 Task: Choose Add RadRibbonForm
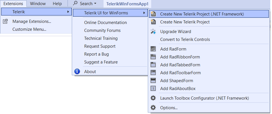[x=209, y=57]
